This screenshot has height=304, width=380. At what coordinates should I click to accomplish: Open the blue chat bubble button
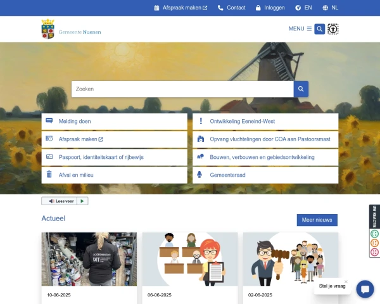click(365, 289)
